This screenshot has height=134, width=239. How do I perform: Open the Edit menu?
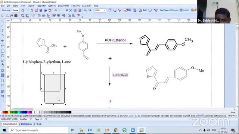click(x=9, y=6)
